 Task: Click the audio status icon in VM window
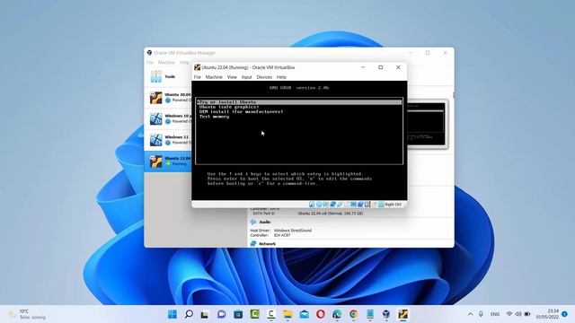tap(325, 205)
